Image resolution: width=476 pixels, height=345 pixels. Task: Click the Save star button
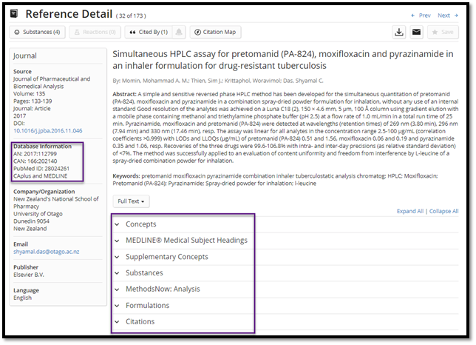coord(443,32)
